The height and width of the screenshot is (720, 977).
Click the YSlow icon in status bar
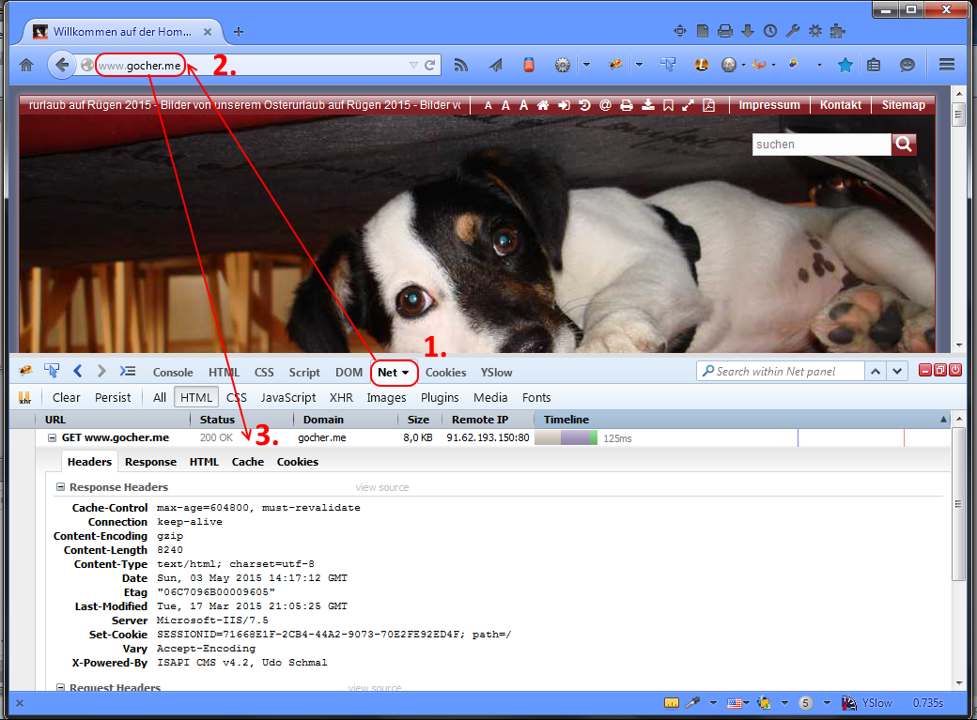click(850, 702)
